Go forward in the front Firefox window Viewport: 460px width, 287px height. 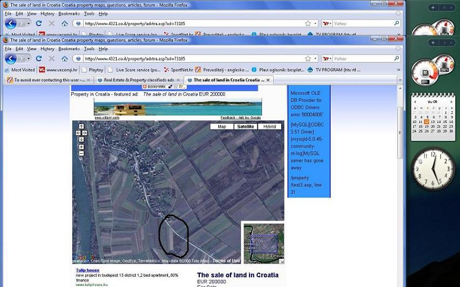coord(21,59)
